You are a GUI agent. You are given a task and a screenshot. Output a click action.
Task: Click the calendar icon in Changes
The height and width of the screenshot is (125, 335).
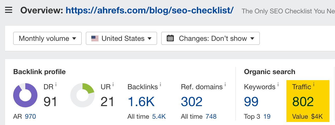point(170,38)
